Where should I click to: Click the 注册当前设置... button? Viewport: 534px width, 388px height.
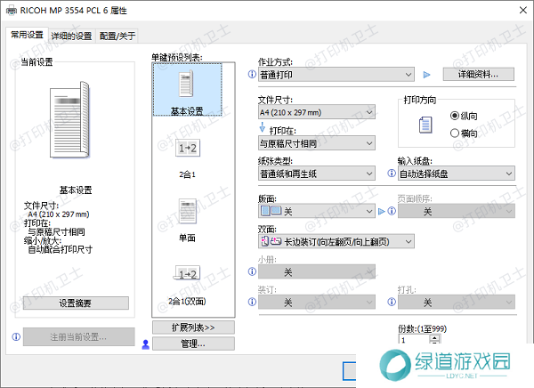coord(78,337)
